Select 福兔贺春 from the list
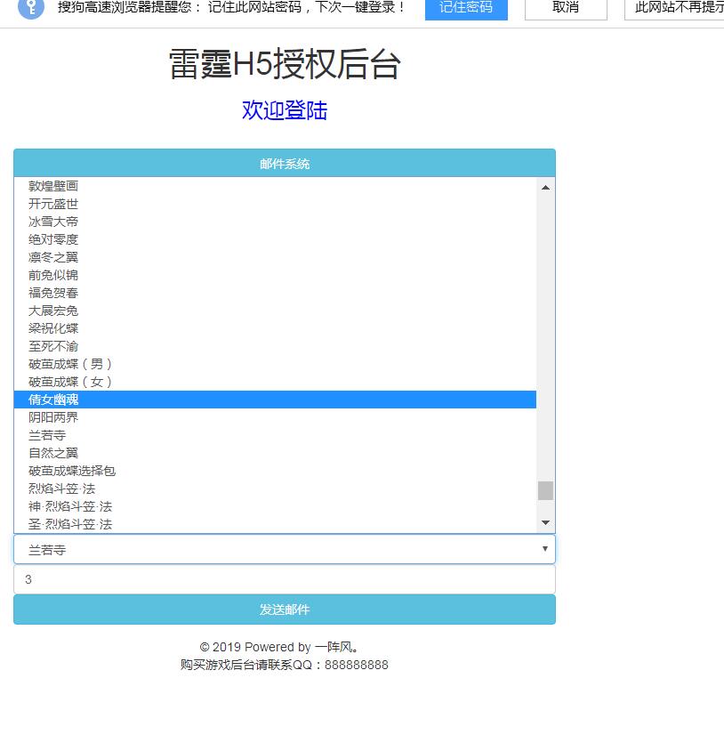The image size is (724, 751). 53,293
